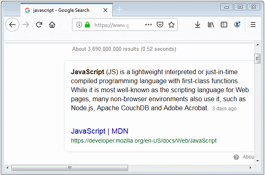
Task: Close the javascript Google Search tab
Action: [x=105, y=10]
